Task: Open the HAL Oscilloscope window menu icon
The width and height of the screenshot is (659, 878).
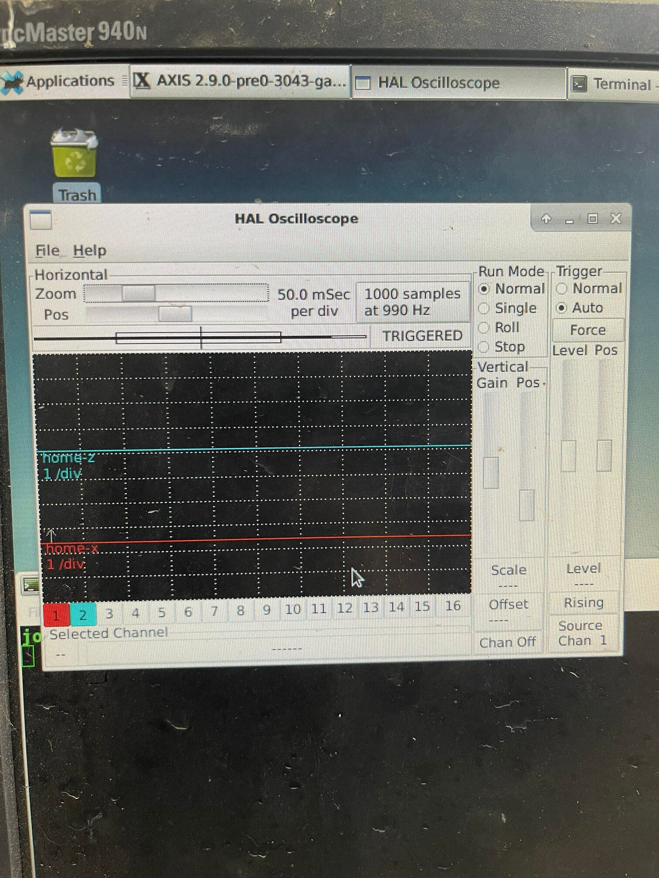Action: (x=41, y=219)
